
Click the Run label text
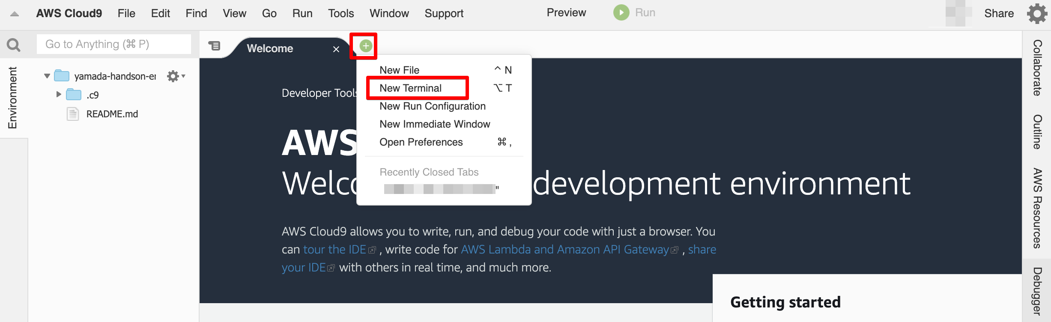click(x=645, y=12)
